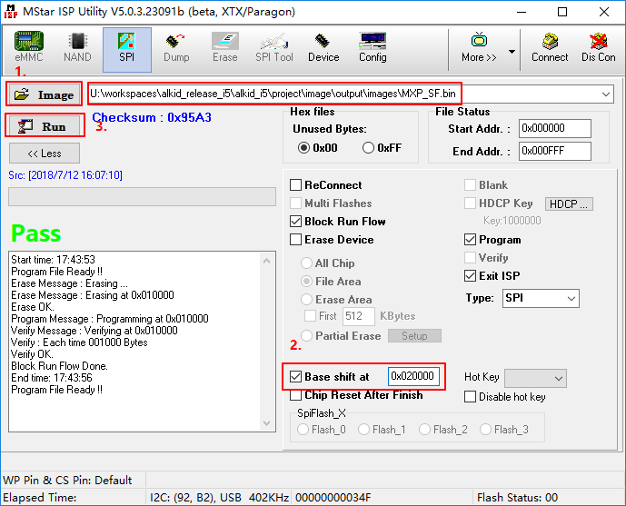Image resolution: width=626 pixels, height=506 pixels.
Task: Enable the ReConnect checkbox
Action: [296, 185]
